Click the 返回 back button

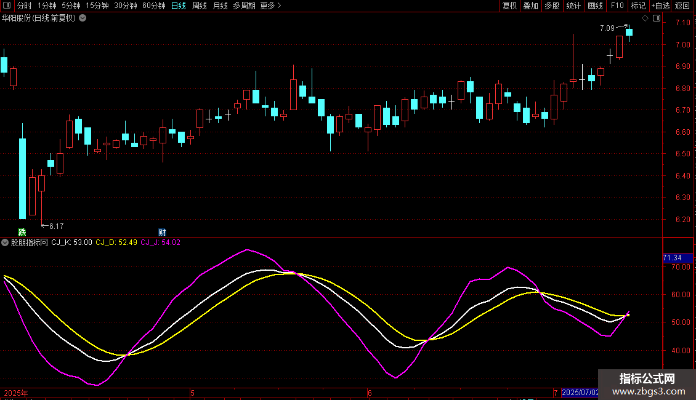coord(682,6)
